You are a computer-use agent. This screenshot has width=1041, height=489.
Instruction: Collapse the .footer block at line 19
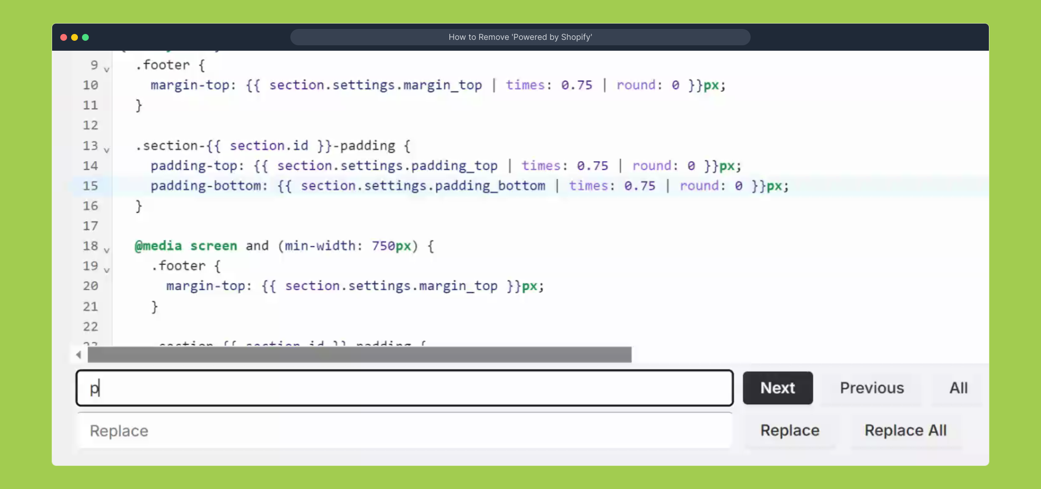coord(106,270)
